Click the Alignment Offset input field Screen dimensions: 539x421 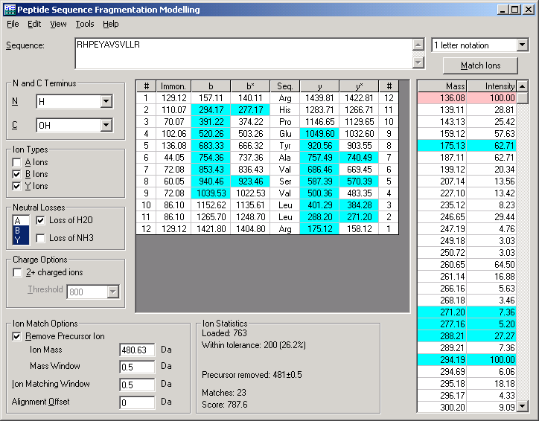click(x=137, y=402)
